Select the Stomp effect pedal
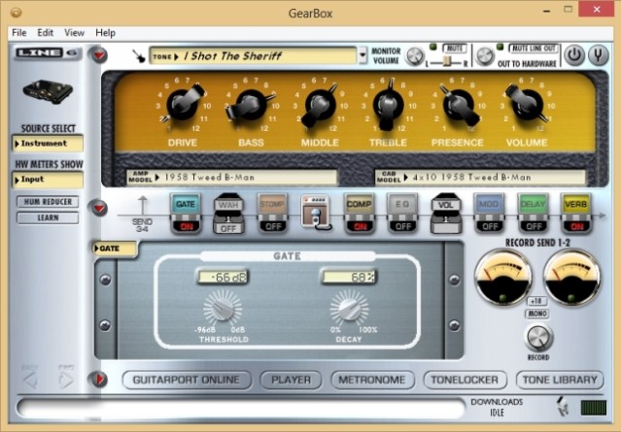621x432 pixels. (x=272, y=214)
